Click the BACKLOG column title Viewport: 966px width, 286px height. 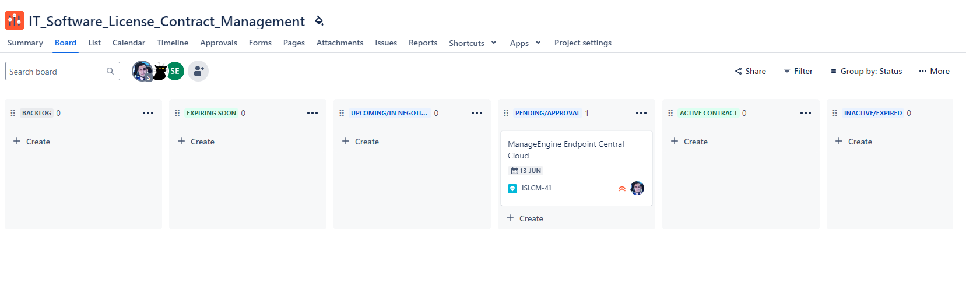point(37,113)
